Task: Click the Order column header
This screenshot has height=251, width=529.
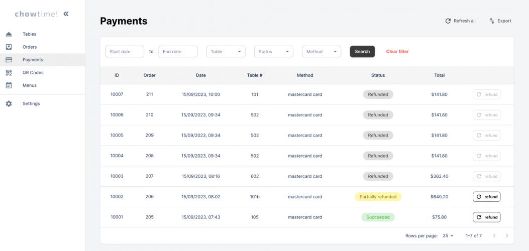Action: [x=149, y=75]
